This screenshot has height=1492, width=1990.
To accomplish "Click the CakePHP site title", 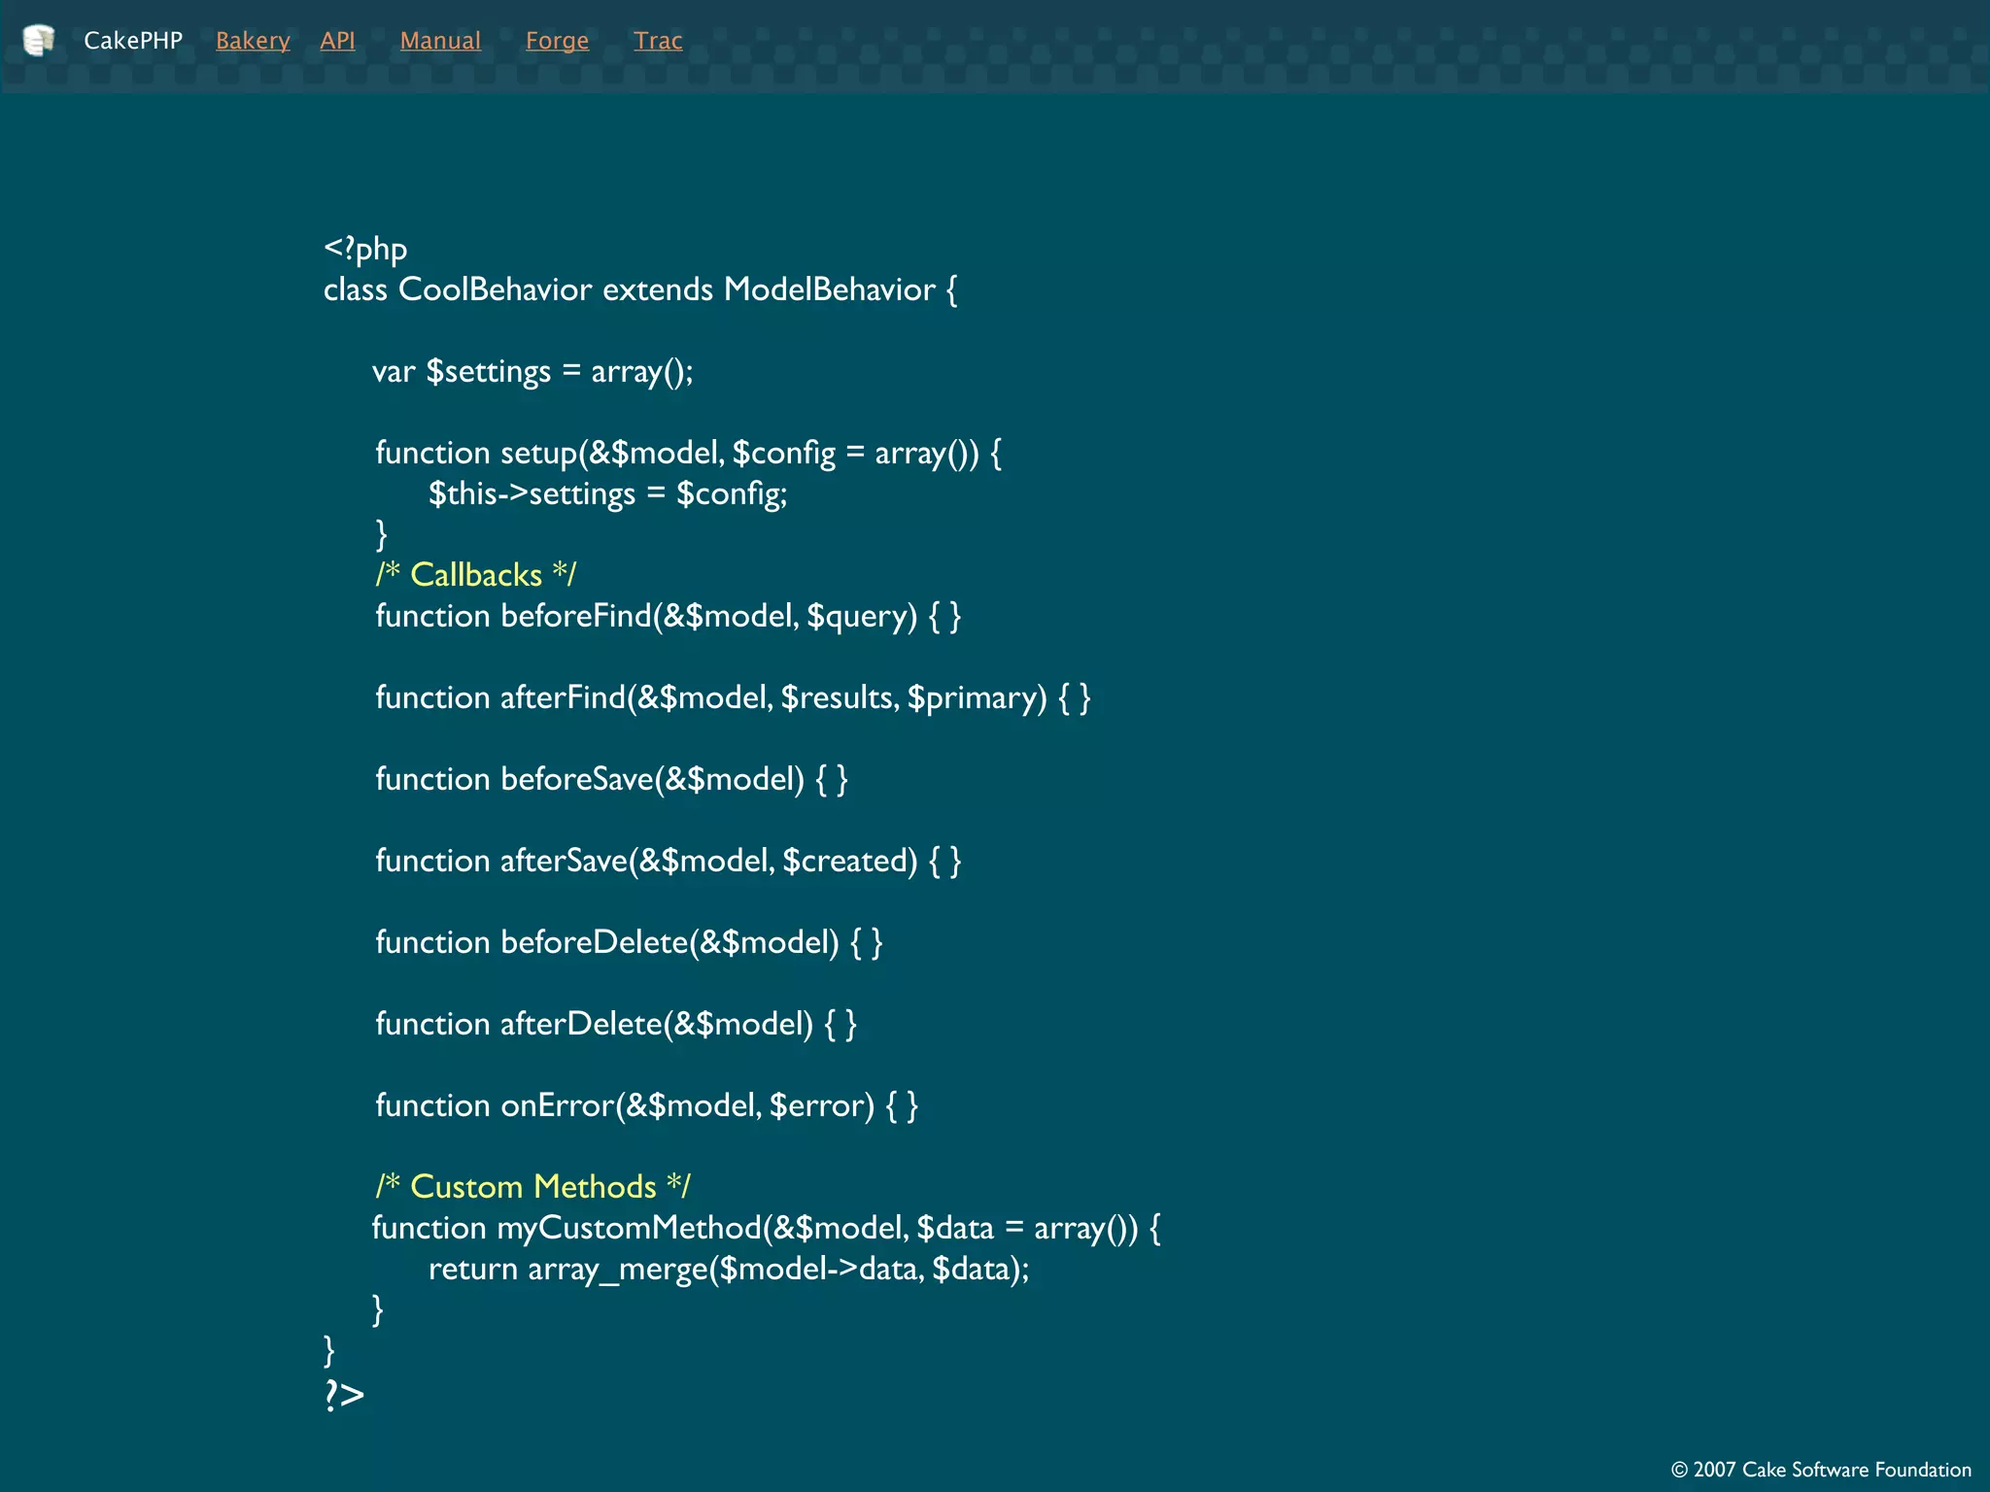I will 133,41.
